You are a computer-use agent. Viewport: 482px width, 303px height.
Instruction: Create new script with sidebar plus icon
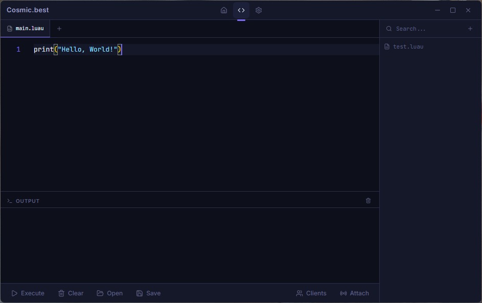pyautogui.click(x=470, y=29)
